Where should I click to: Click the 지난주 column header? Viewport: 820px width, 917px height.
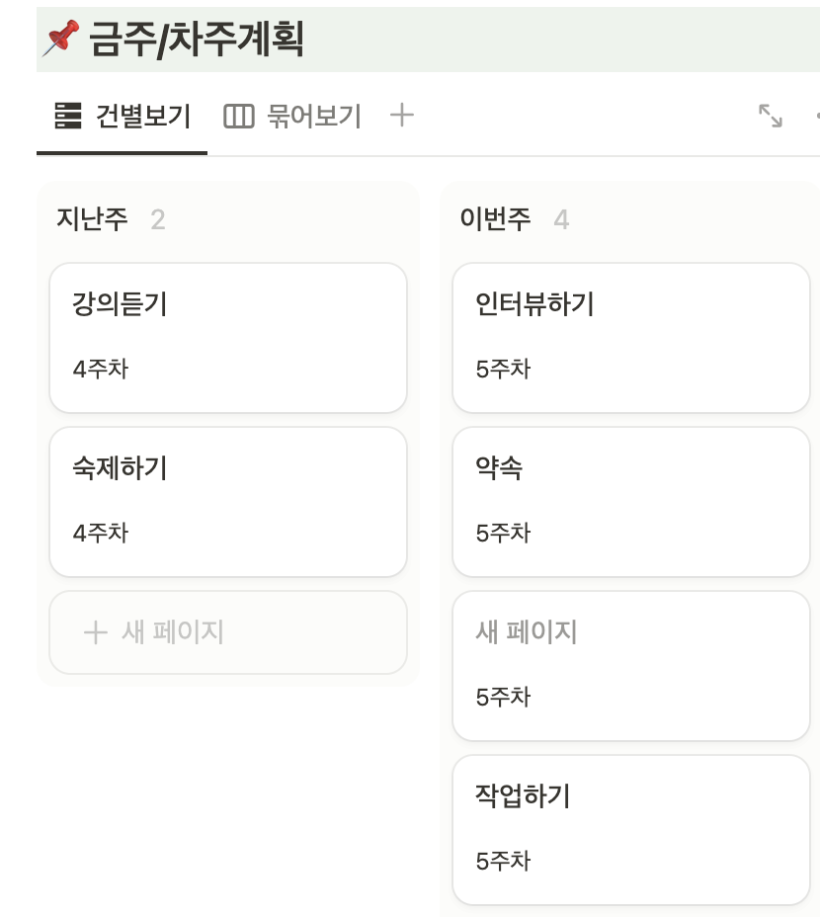90,218
